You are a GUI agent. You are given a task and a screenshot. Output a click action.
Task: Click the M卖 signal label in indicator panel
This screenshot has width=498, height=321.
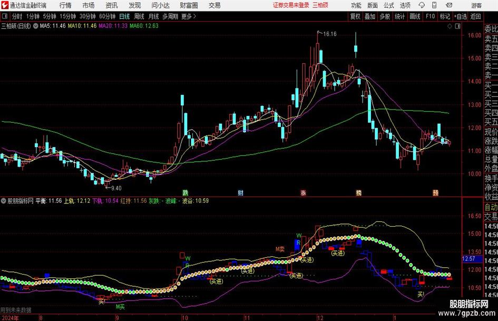coord(280,249)
